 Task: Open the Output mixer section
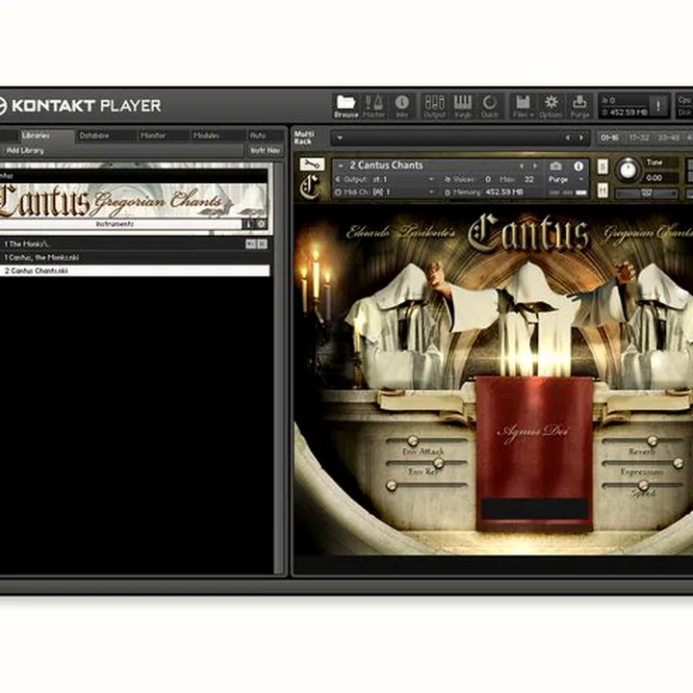point(434,106)
